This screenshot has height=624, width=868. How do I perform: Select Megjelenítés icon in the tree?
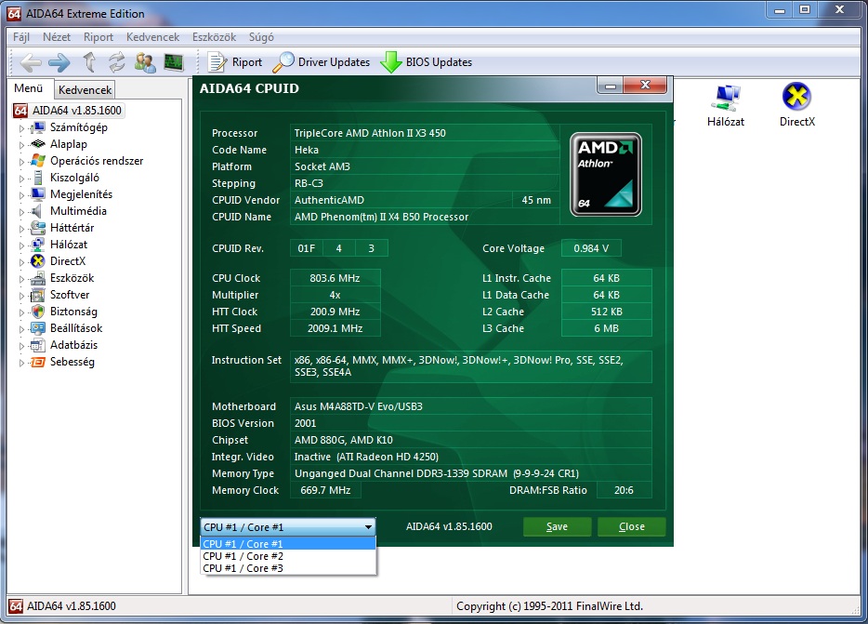[x=38, y=194]
